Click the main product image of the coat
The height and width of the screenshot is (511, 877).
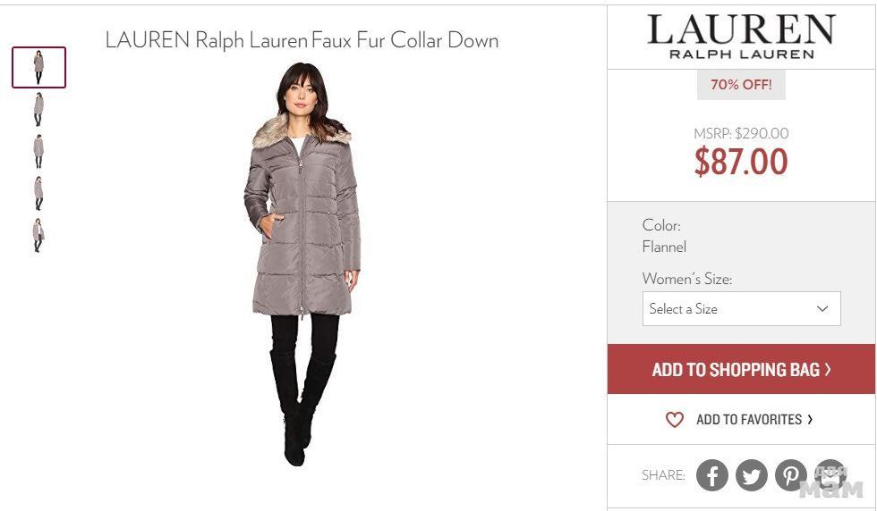[302, 264]
